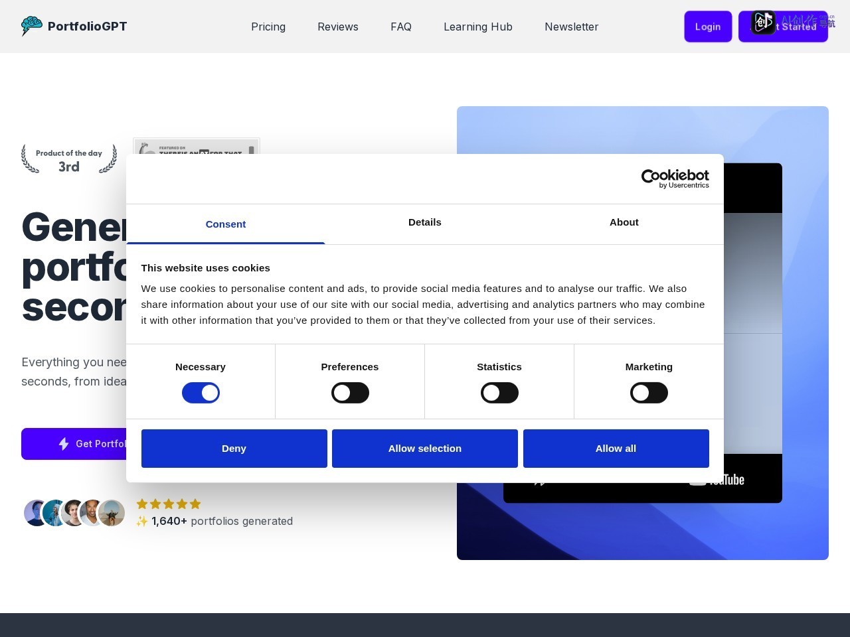Open the About tab in cookie dialog
This screenshot has height=637, width=850.
pos(624,222)
